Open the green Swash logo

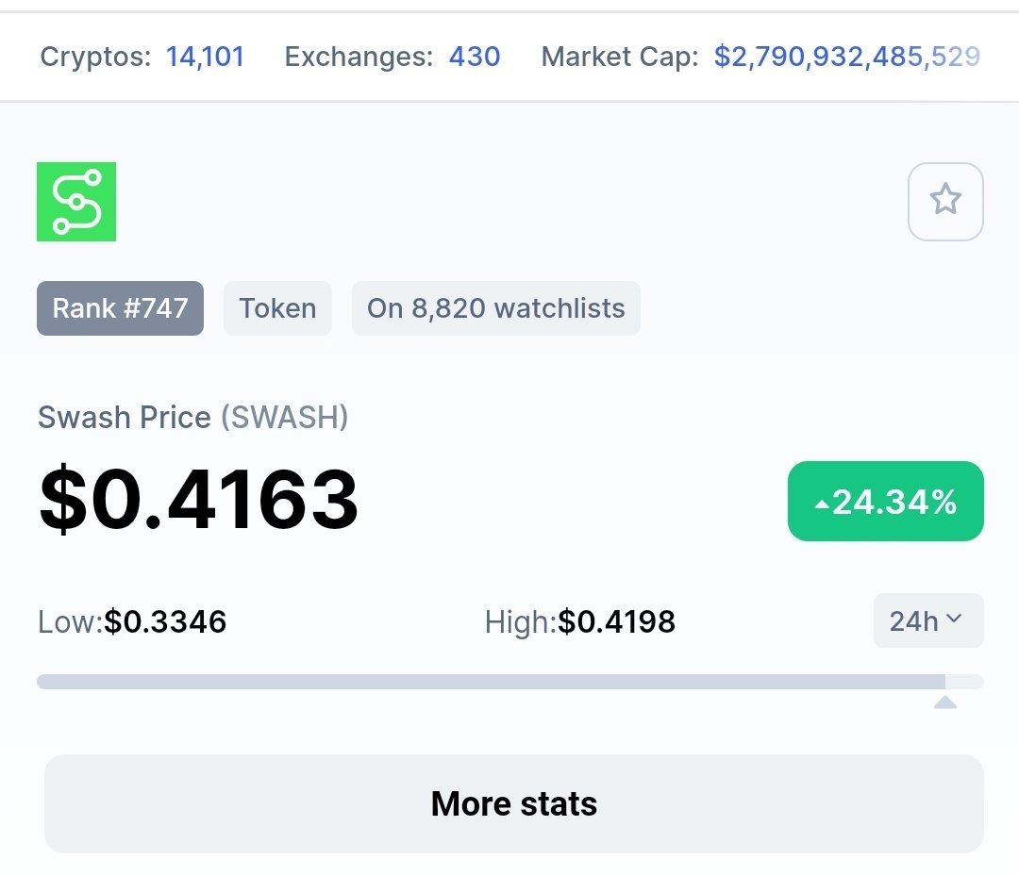76,201
